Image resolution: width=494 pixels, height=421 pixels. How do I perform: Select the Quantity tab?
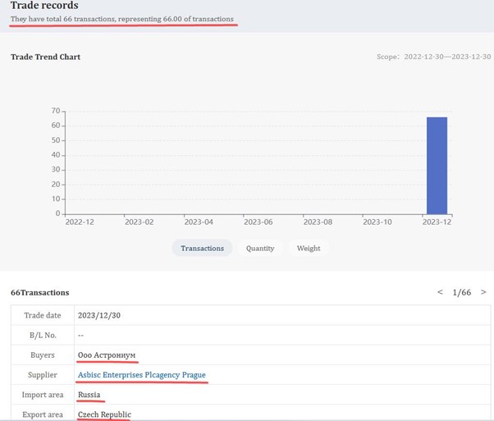pos(260,248)
